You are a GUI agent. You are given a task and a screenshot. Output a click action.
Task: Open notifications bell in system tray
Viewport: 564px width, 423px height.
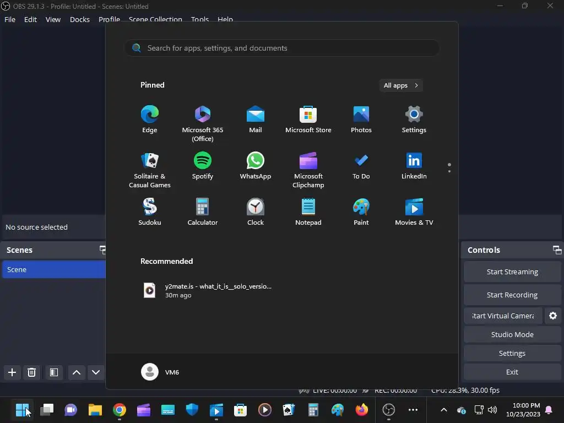pyautogui.click(x=549, y=410)
